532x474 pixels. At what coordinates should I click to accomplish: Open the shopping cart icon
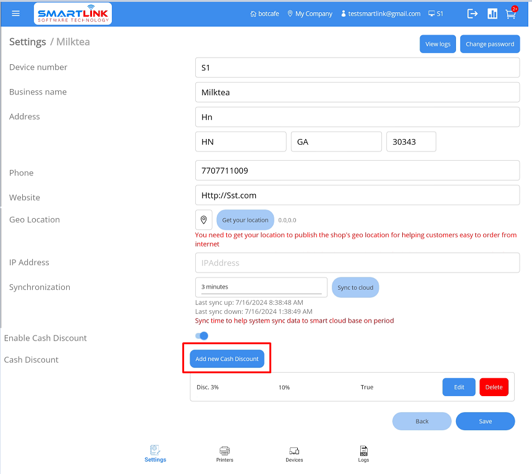coord(511,14)
